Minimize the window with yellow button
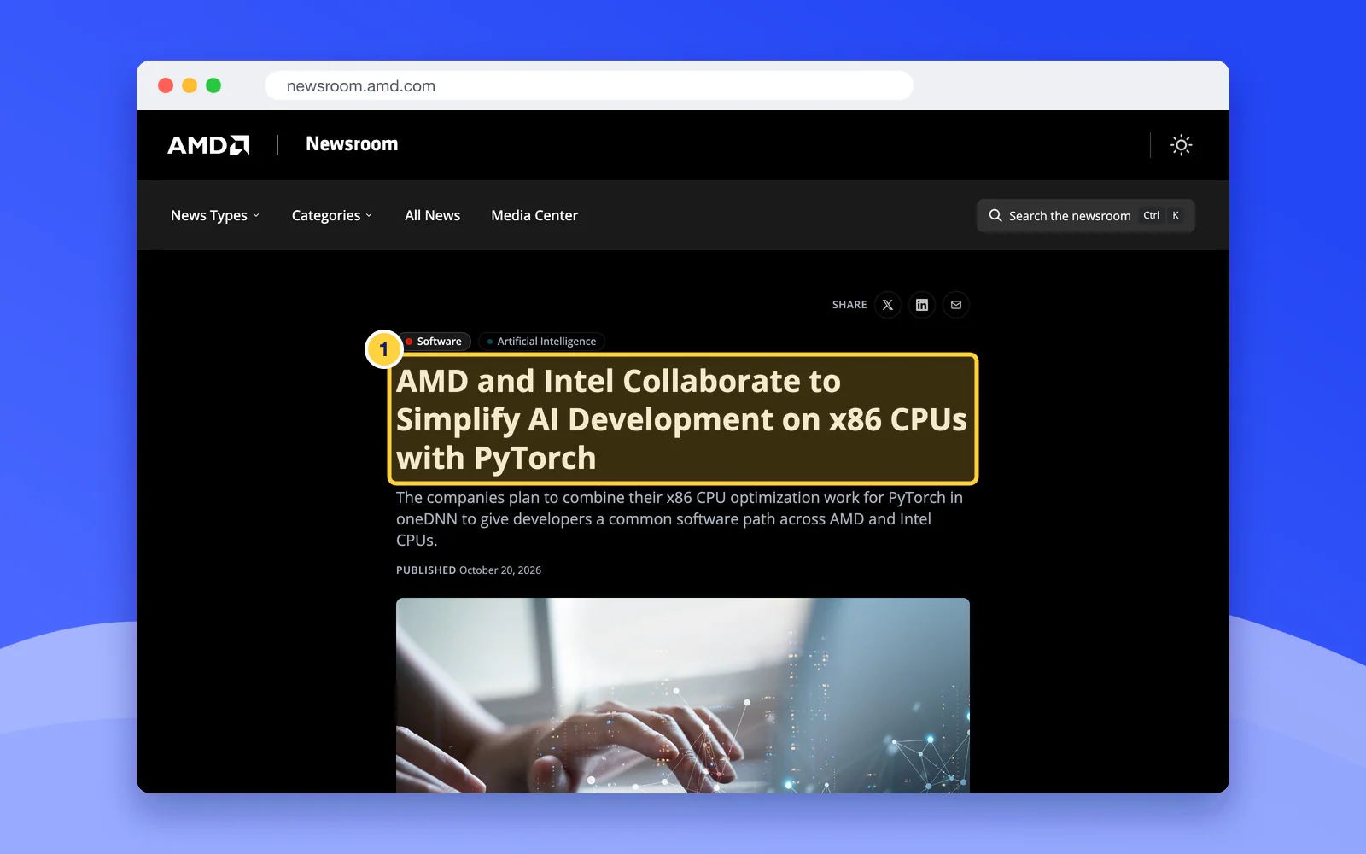Image resolution: width=1366 pixels, height=854 pixels. [x=190, y=85]
